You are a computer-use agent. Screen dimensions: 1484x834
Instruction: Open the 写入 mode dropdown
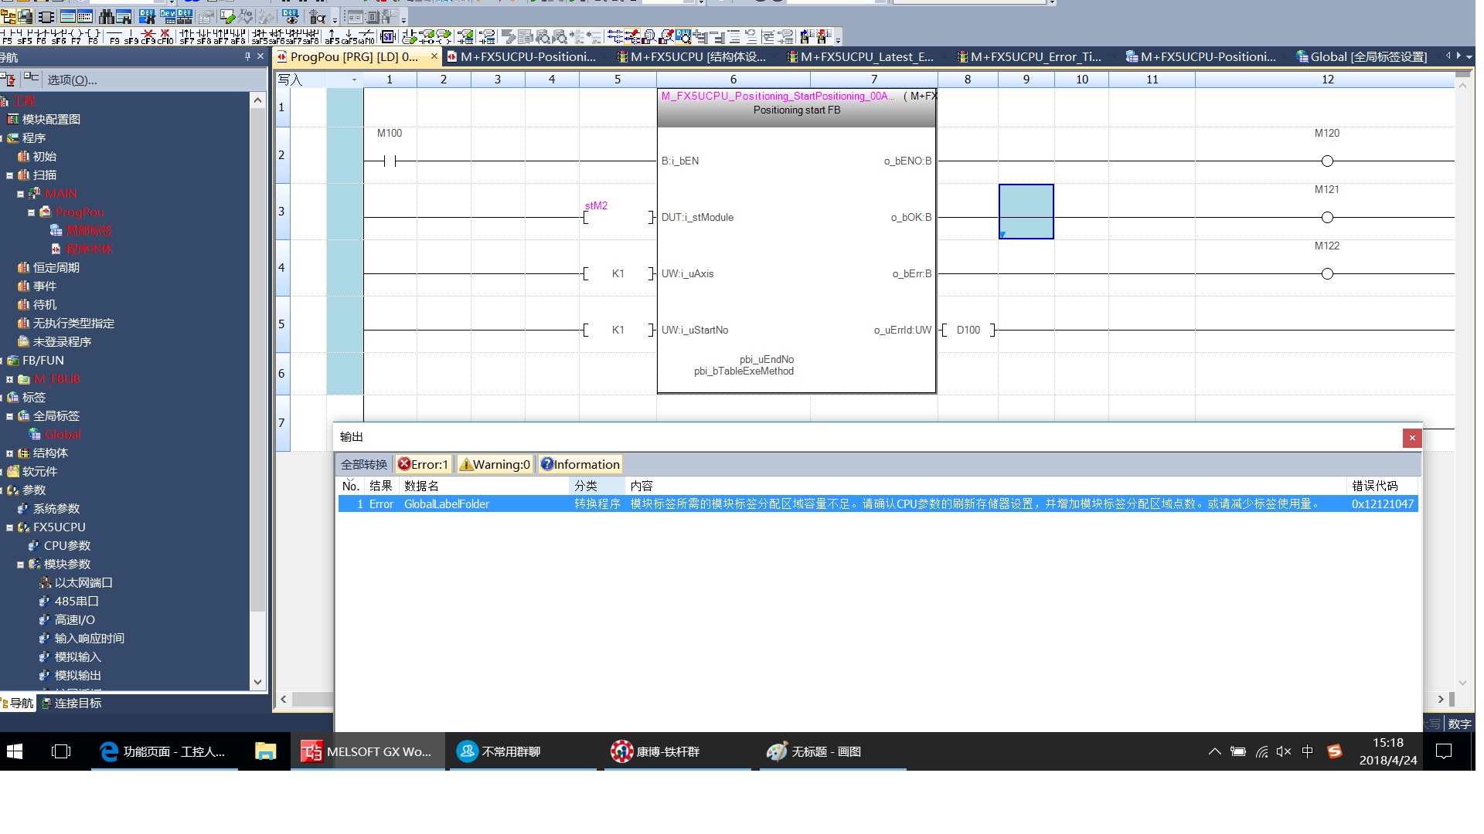pos(354,80)
